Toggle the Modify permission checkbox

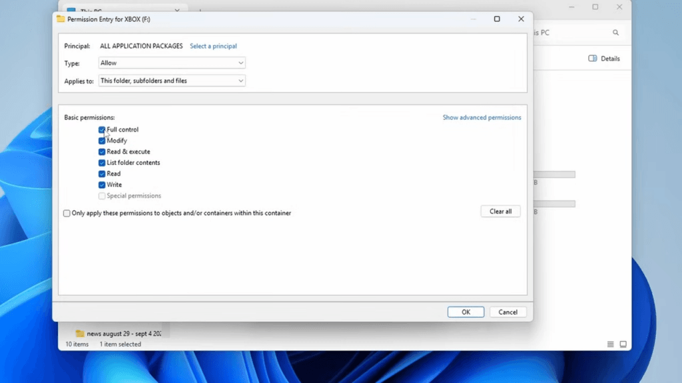pos(101,140)
